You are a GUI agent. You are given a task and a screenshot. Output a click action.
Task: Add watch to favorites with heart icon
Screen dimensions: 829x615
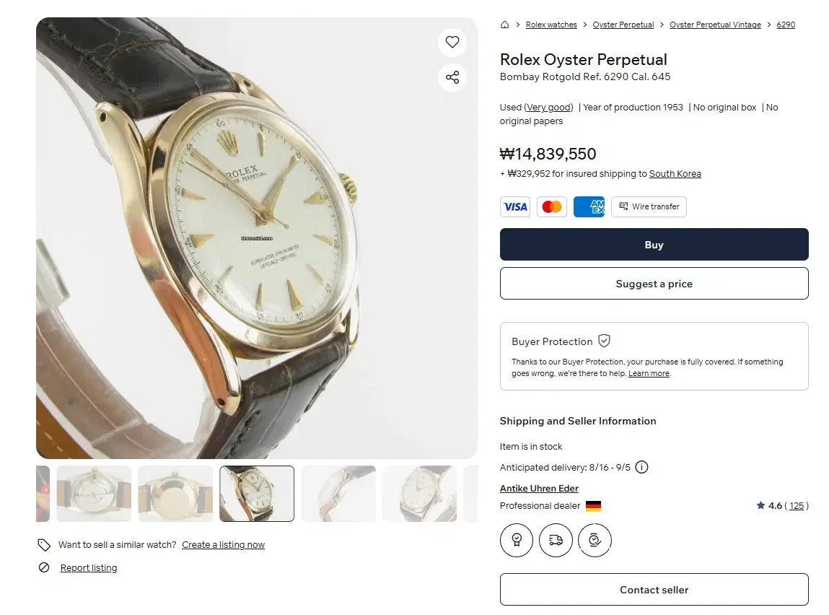[452, 42]
